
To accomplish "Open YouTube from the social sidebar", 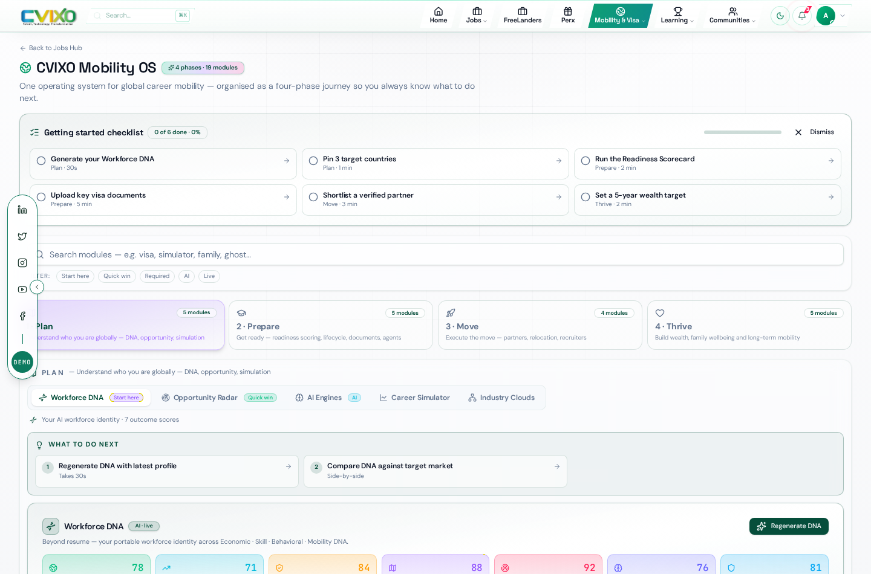I will (22, 289).
